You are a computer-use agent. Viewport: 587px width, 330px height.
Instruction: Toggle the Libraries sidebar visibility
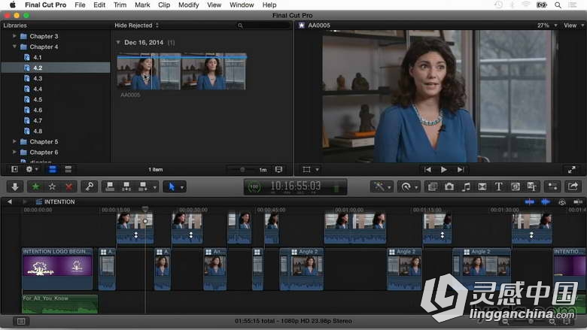[x=14, y=169]
